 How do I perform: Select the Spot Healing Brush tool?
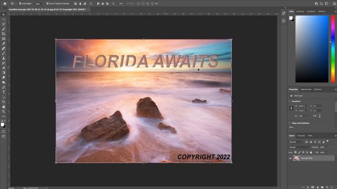[4, 48]
